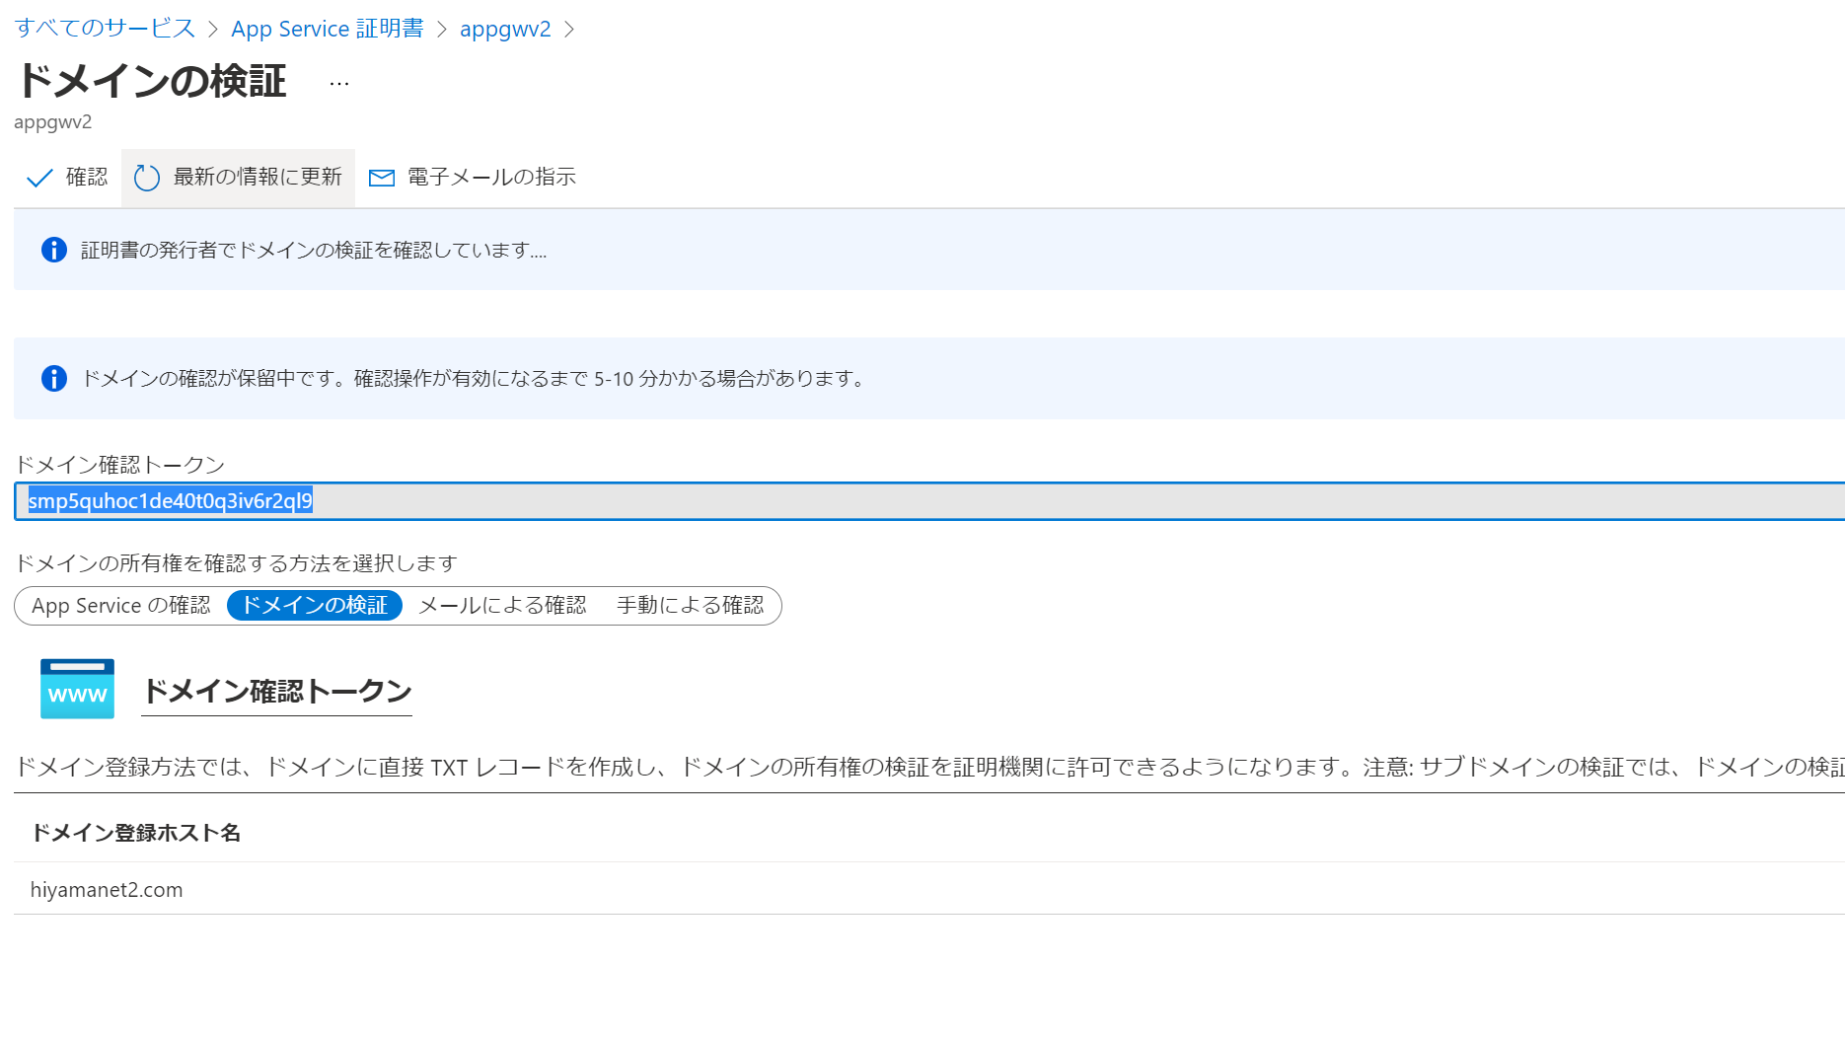Image resolution: width=1845 pixels, height=1037 pixels.
Task: Click the info icon in the 保留中 banner
Action: 54,378
